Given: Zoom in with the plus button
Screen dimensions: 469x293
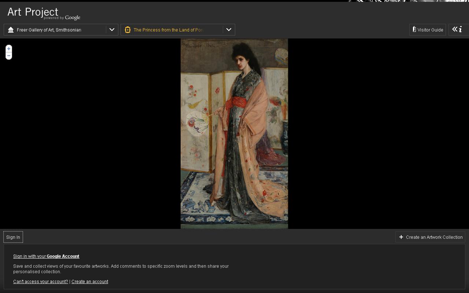Looking at the screenshot, I should tap(9, 49).
